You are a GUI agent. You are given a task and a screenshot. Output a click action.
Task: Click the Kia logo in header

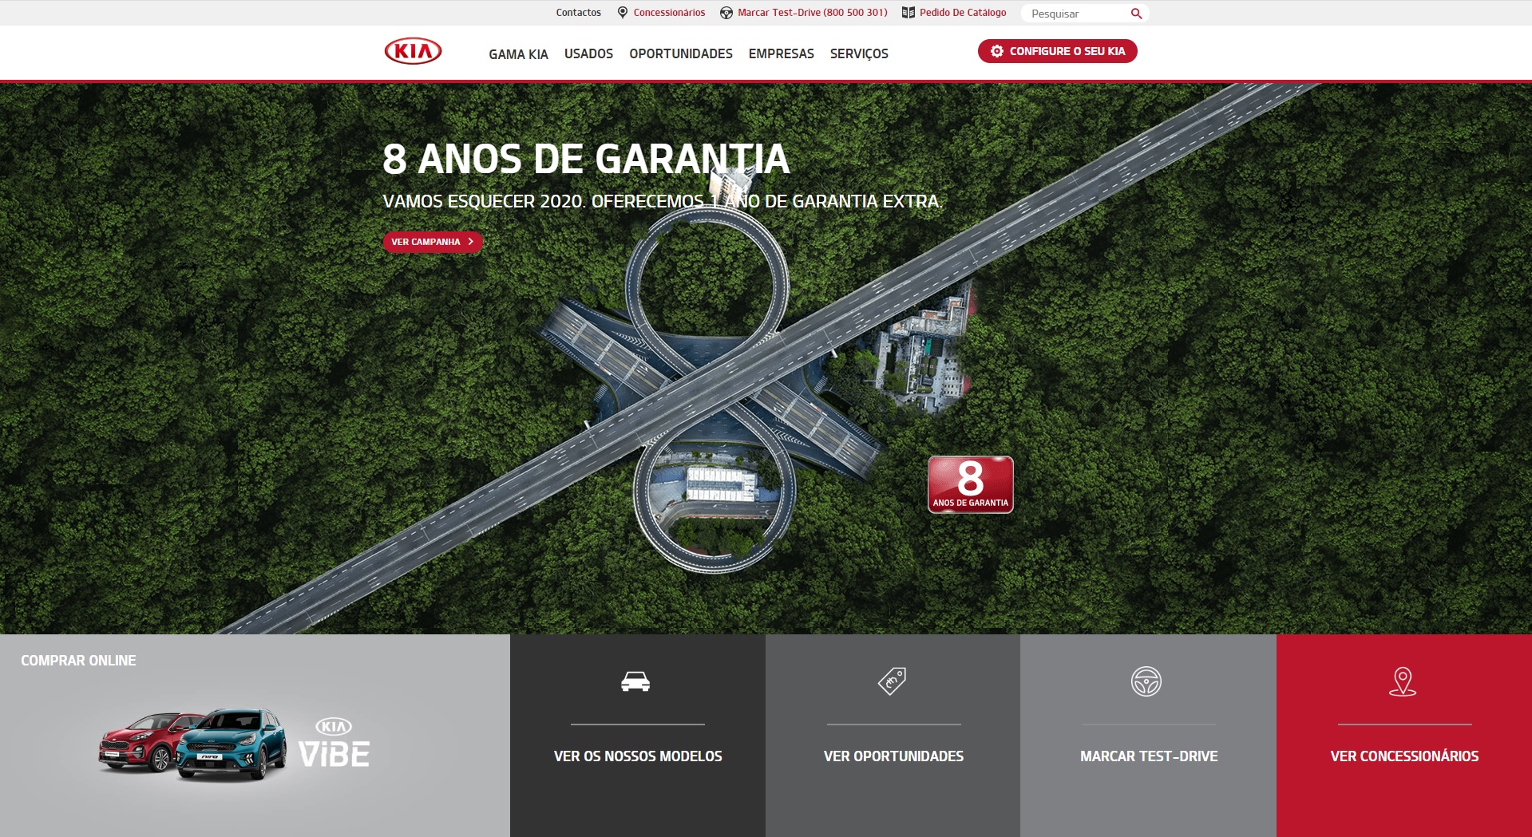pos(413,51)
